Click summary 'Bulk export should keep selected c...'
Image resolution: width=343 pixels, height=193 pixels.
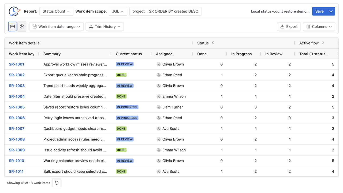coord(75,171)
